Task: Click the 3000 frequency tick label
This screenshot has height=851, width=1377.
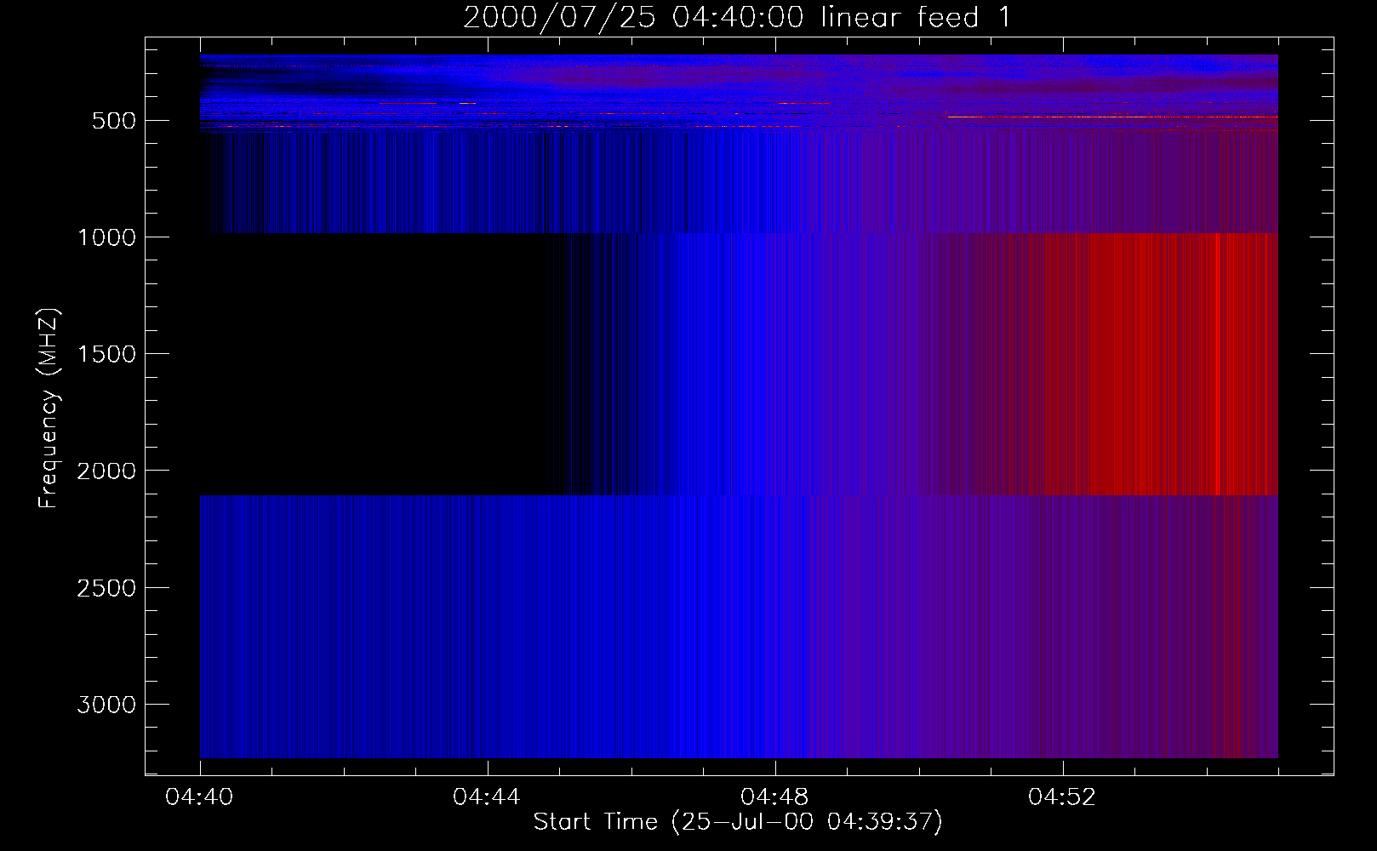Action: 106,705
